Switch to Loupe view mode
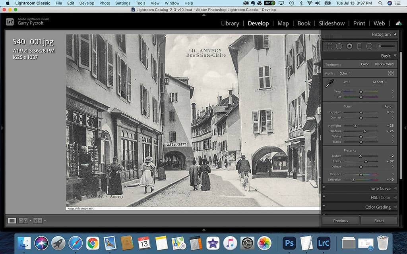Screen dimensions: 407x254 click(12, 221)
